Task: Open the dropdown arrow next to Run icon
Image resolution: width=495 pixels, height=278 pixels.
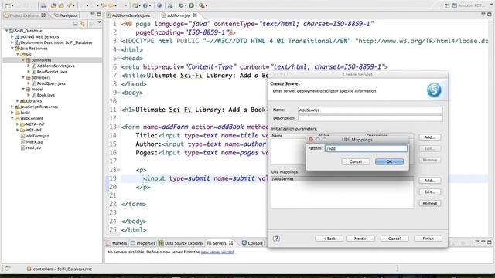Action: click(x=196, y=5)
